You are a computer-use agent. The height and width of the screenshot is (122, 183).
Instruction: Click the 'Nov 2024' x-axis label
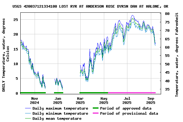point(35,101)
